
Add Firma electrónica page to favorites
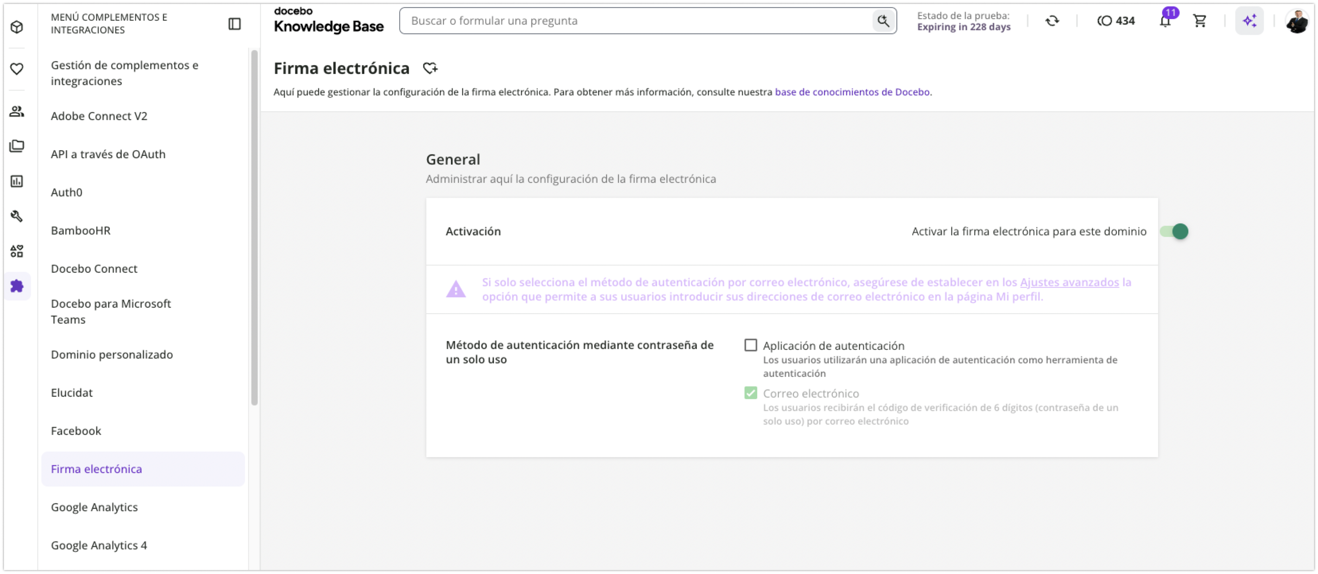pos(430,68)
